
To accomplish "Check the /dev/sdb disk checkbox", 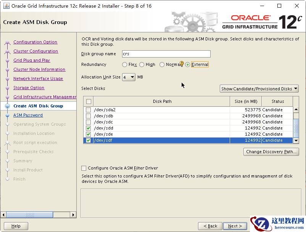I will pyautogui.click(x=89, y=116).
